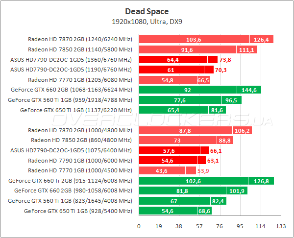Click the bar value 87,8

point(185,131)
